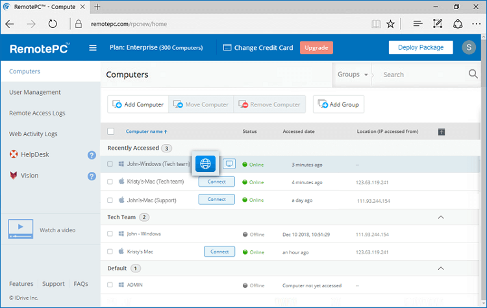Click the browser share icon

tap(458, 23)
